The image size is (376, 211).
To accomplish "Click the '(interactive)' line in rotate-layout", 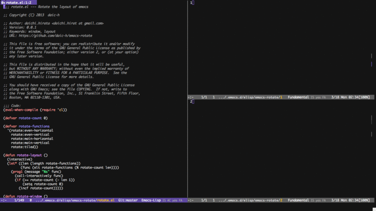I will pos(20,159).
